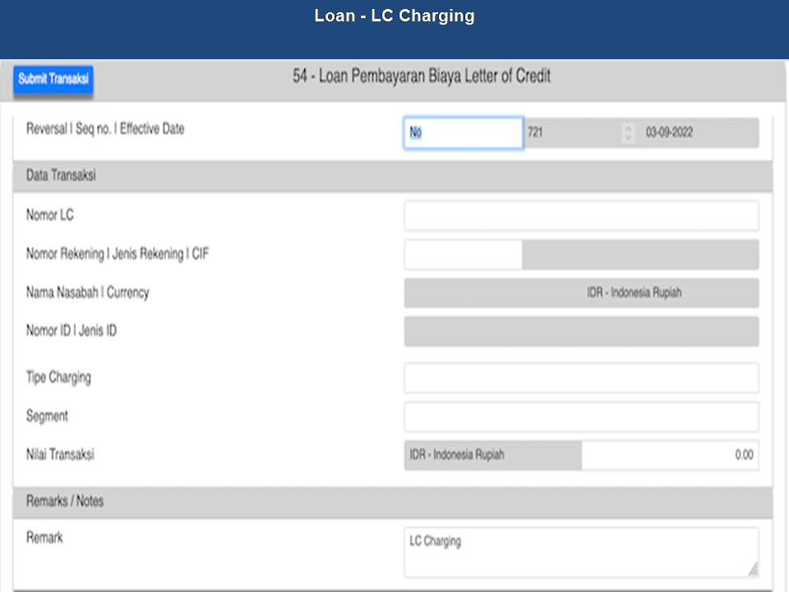Click the gray Jenis Rekening CIF field

click(640, 255)
